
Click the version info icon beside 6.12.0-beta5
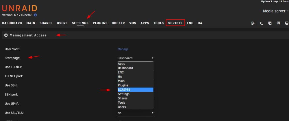(x=35, y=15)
